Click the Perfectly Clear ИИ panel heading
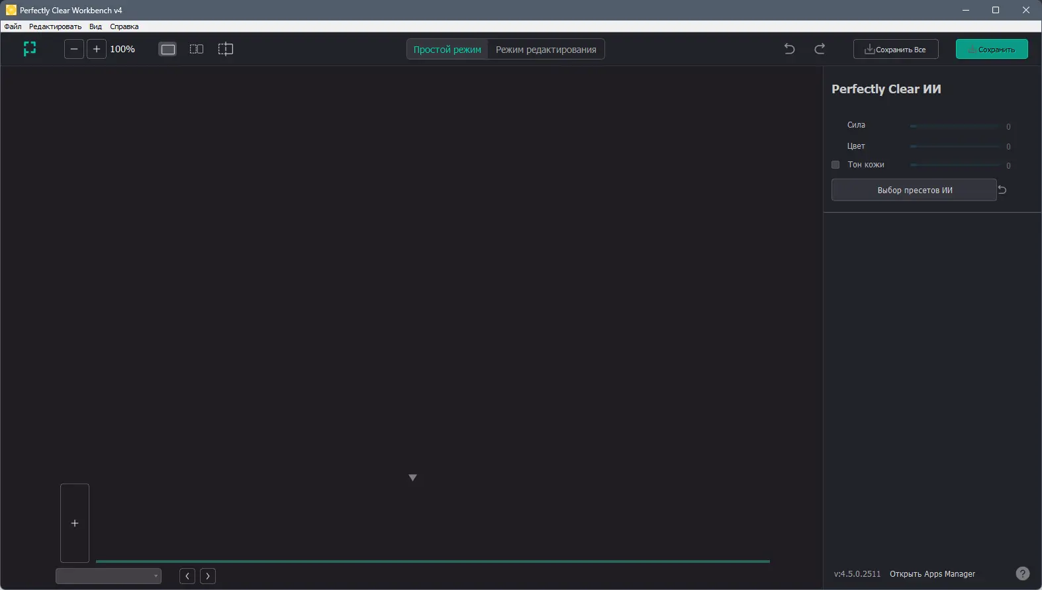This screenshot has height=590, width=1042. click(x=886, y=89)
